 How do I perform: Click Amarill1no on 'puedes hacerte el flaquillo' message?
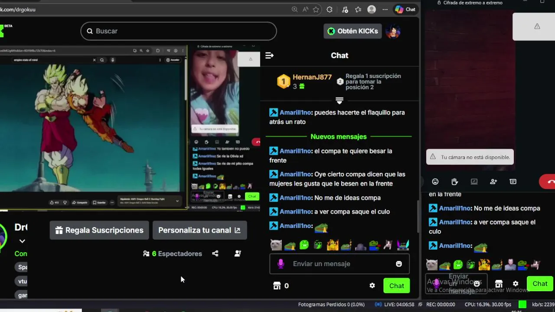point(296,112)
